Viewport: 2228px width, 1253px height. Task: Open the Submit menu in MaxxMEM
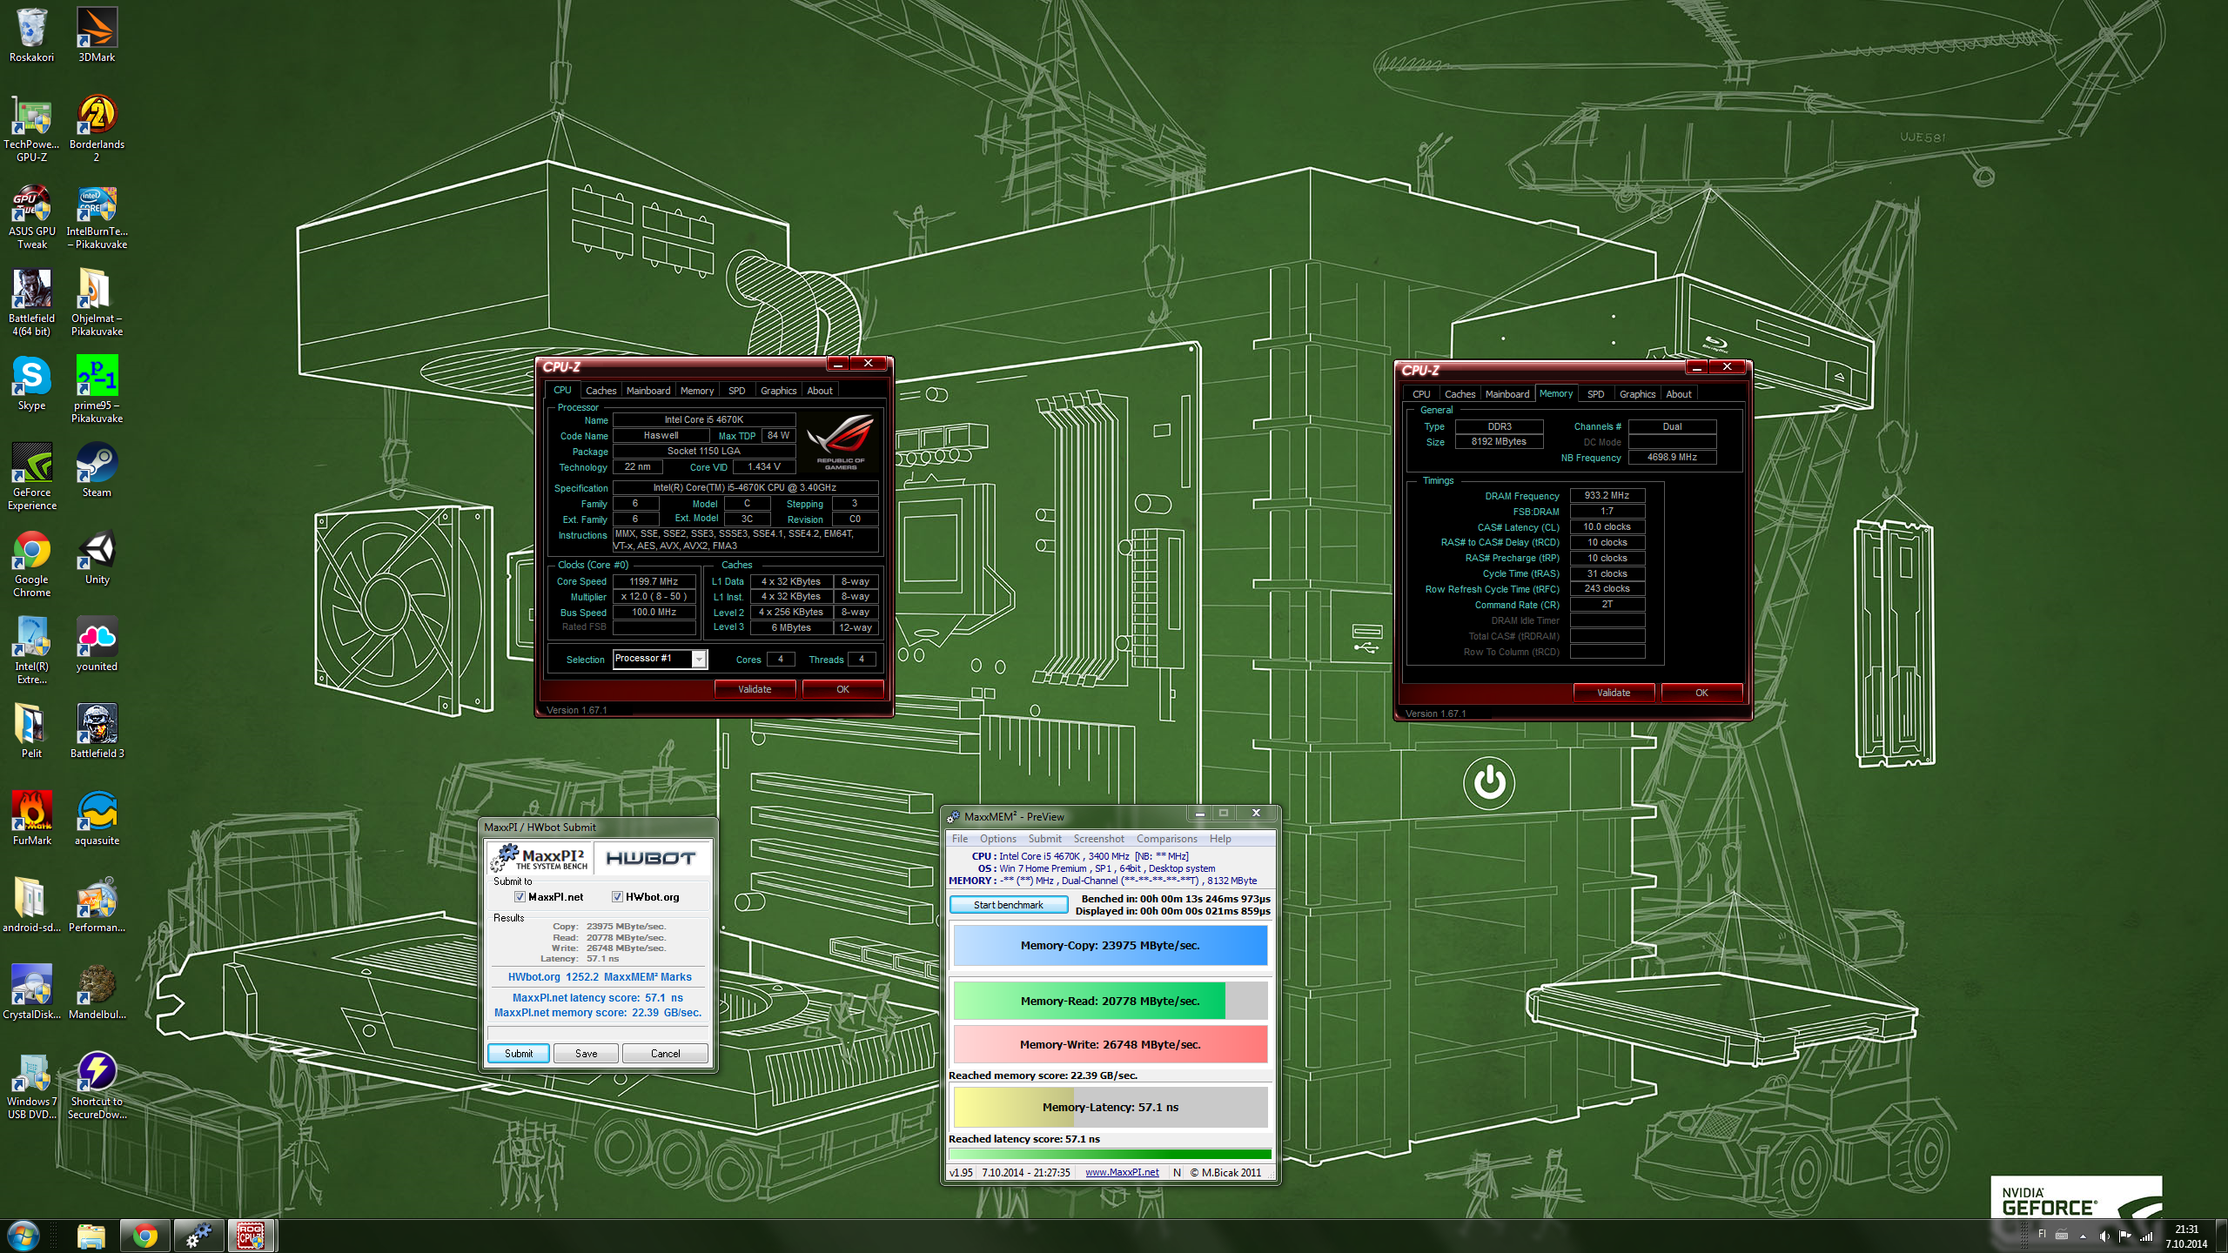pyautogui.click(x=1044, y=839)
